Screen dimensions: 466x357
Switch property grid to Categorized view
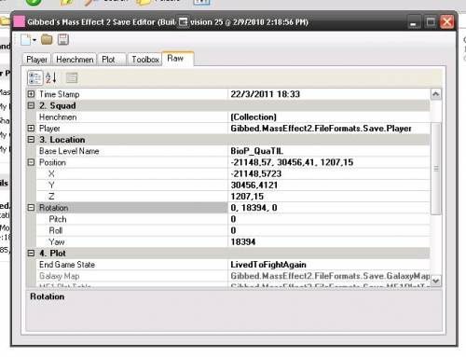pyautogui.click(x=34, y=77)
